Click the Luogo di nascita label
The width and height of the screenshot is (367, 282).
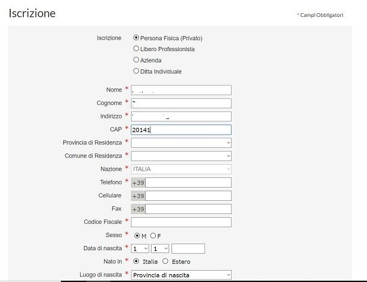click(100, 275)
